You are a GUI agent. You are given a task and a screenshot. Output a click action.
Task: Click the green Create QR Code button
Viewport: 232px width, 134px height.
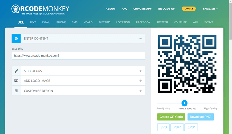pyautogui.click(x=171, y=117)
